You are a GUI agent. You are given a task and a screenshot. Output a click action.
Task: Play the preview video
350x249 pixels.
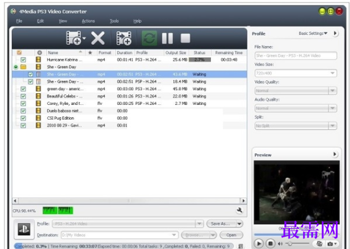tap(259, 243)
